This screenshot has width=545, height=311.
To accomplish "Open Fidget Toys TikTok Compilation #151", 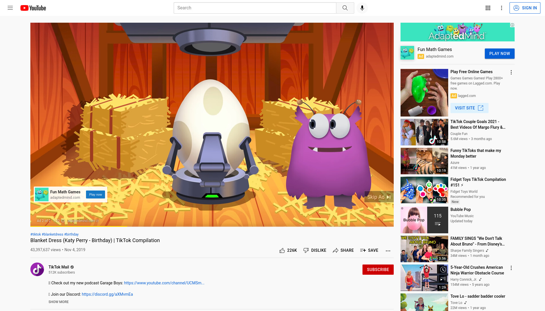I will point(478,182).
